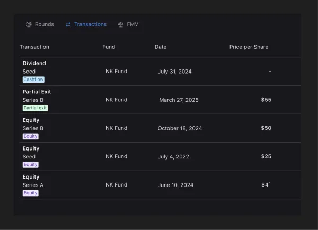Select the October 18, 2024 date cell
318x230 pixels.
click(180, 128)
